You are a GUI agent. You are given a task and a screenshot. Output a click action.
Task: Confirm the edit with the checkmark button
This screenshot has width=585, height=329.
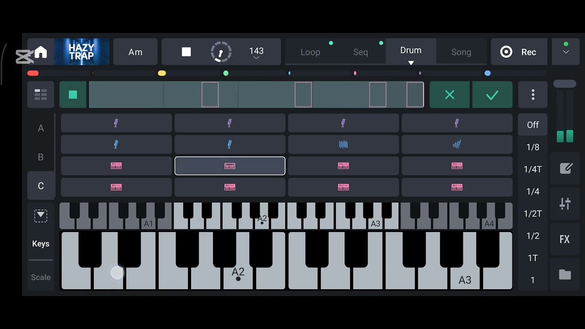point(492,95)
